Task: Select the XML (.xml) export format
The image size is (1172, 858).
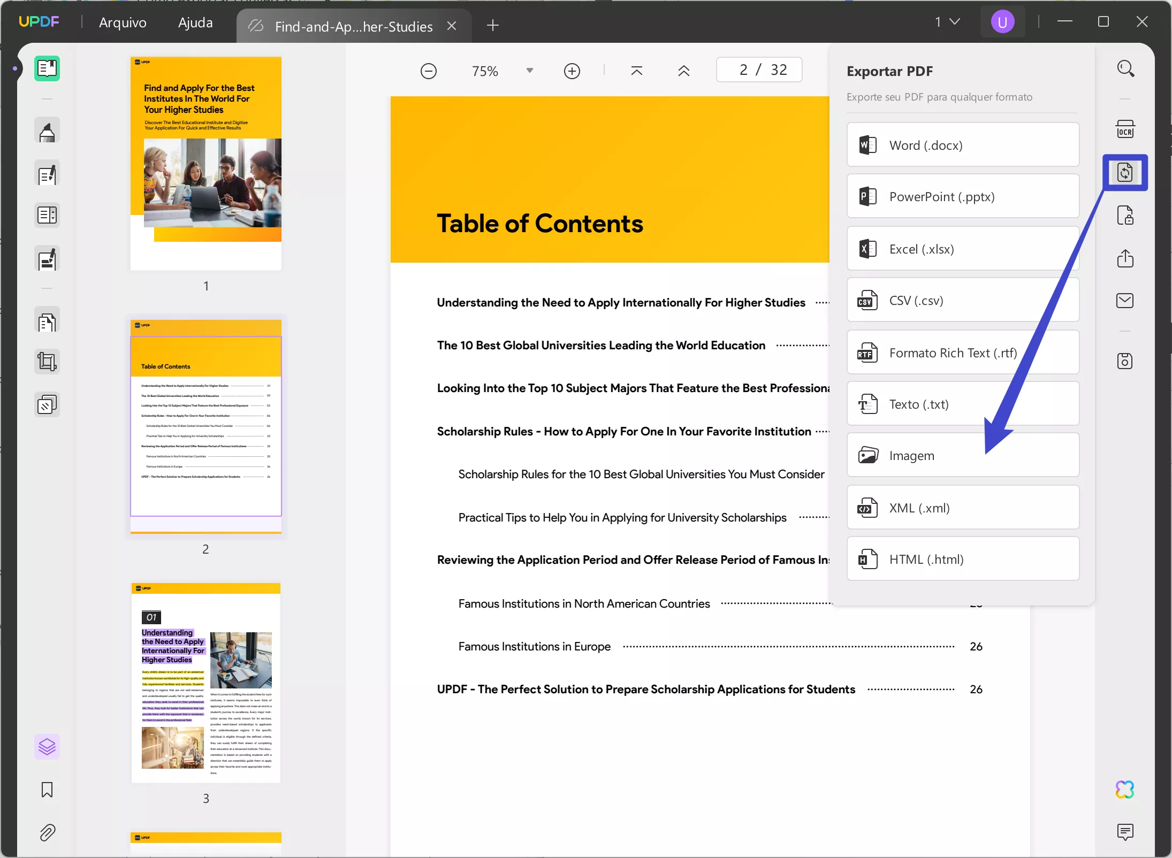Action: [x=962, y=507]
